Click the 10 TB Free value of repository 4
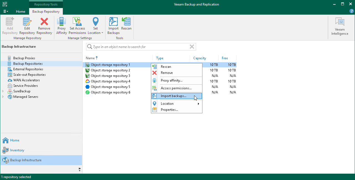Screen dimensions: 355x180 point(232,81)
